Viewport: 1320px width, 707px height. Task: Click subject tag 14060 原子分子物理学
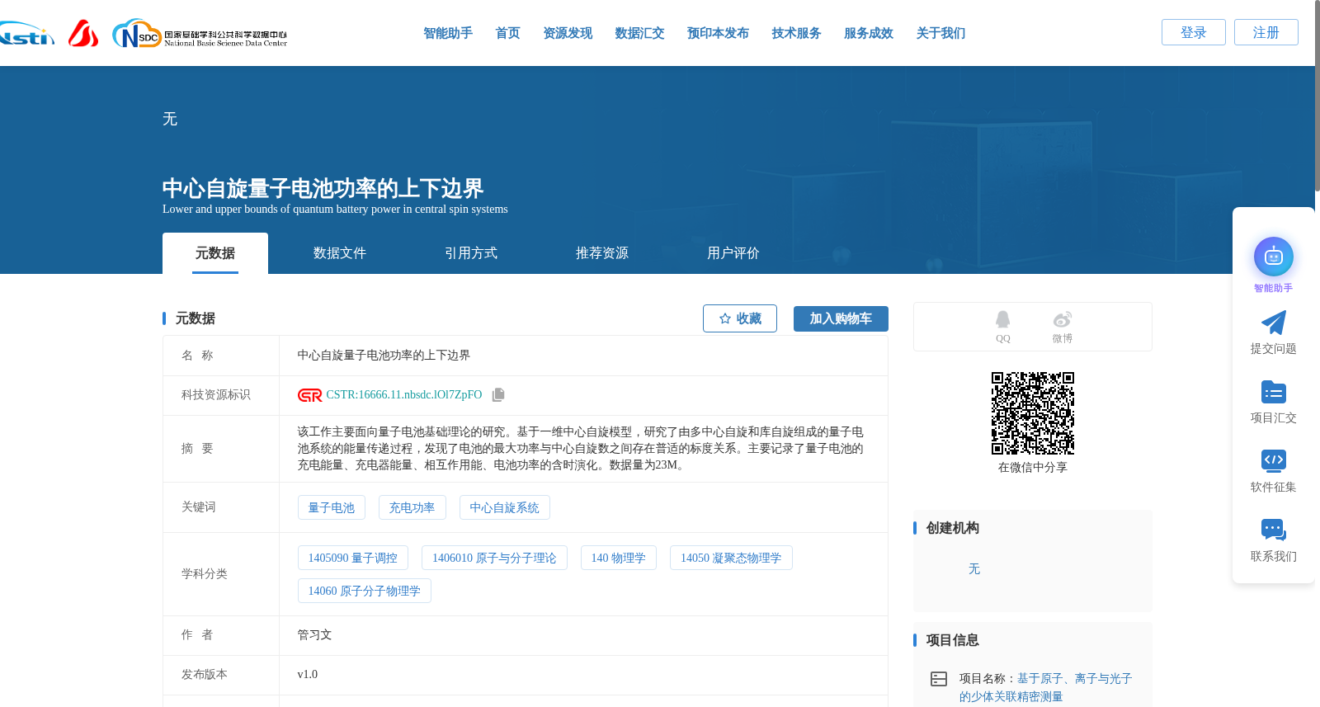(365, 591)
